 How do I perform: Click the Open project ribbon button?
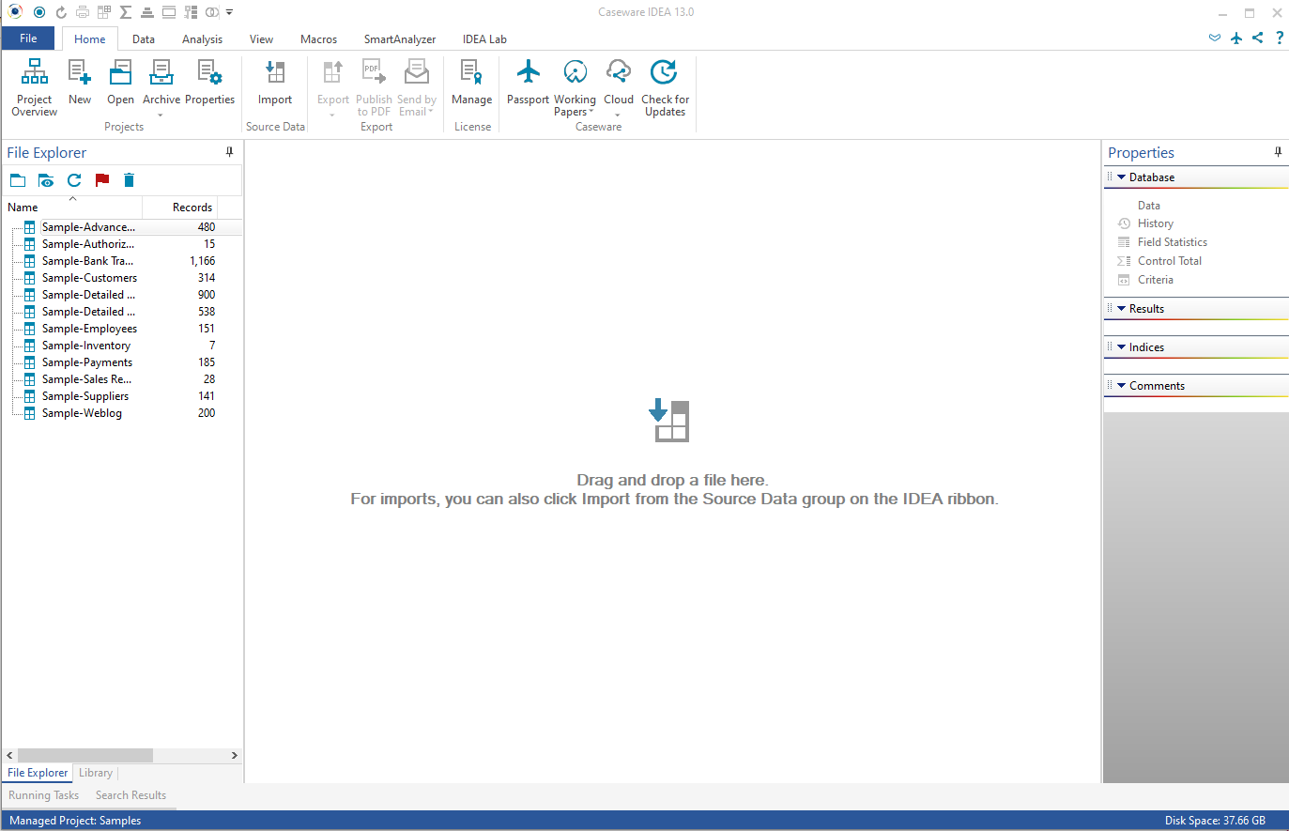coord(120,83)
